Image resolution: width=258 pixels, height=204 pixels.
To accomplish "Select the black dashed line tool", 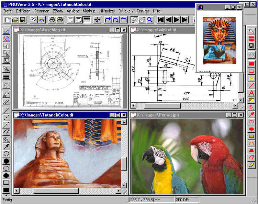I will point(6,118).
